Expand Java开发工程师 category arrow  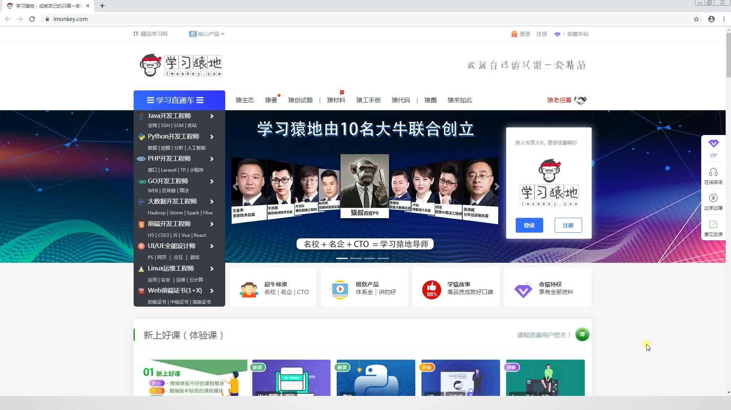point(212,116)
